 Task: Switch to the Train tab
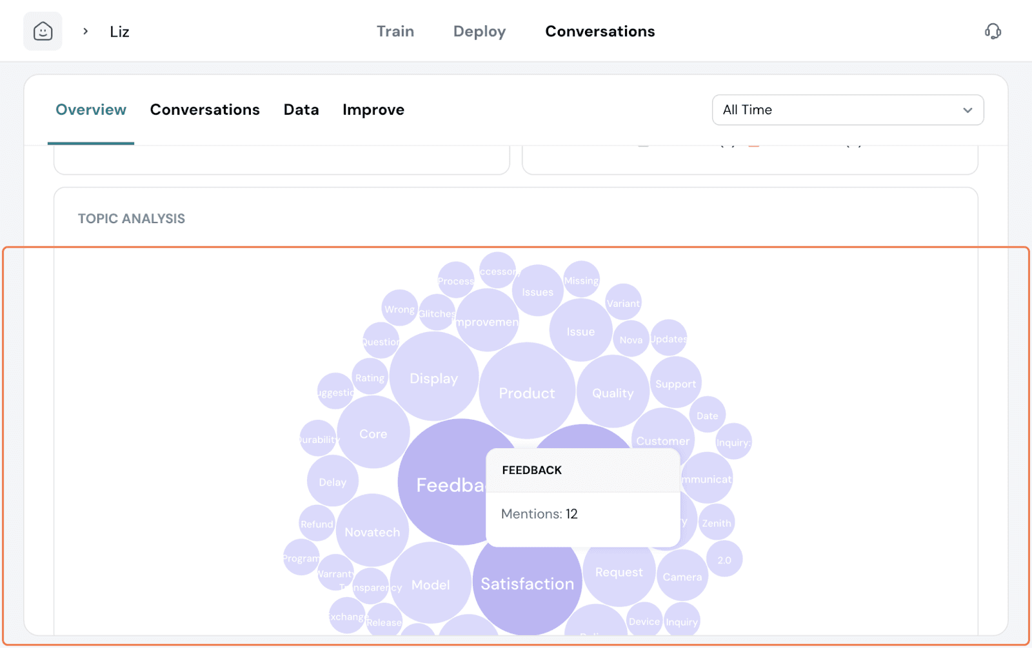coord(395,31)
